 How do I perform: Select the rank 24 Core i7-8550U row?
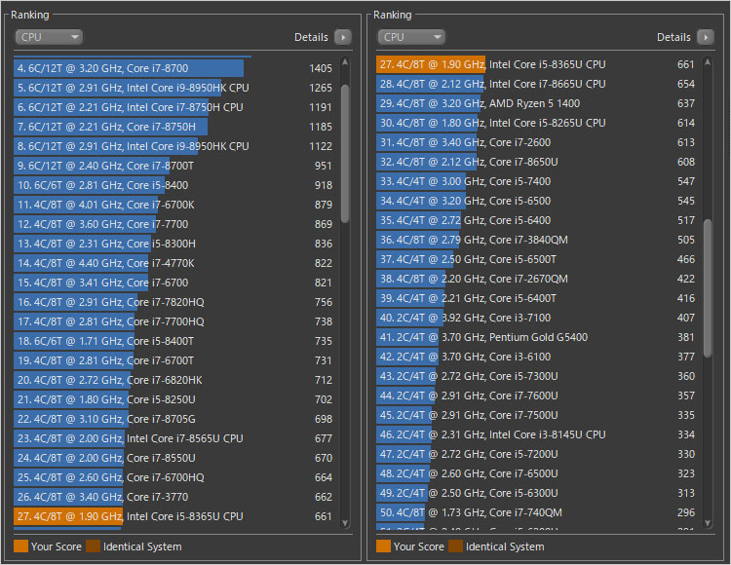click(173, 458)
